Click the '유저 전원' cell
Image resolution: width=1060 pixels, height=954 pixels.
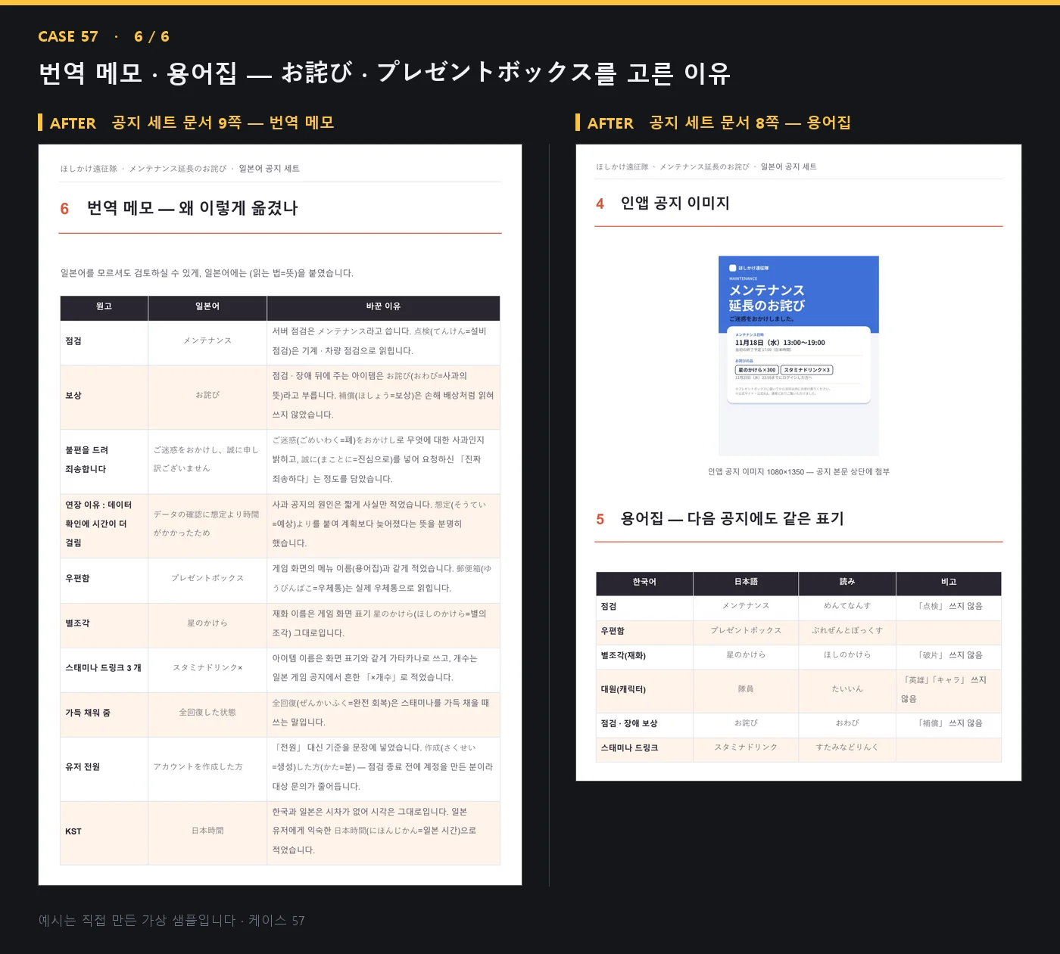pyautogui.click(x=104, y=767)
